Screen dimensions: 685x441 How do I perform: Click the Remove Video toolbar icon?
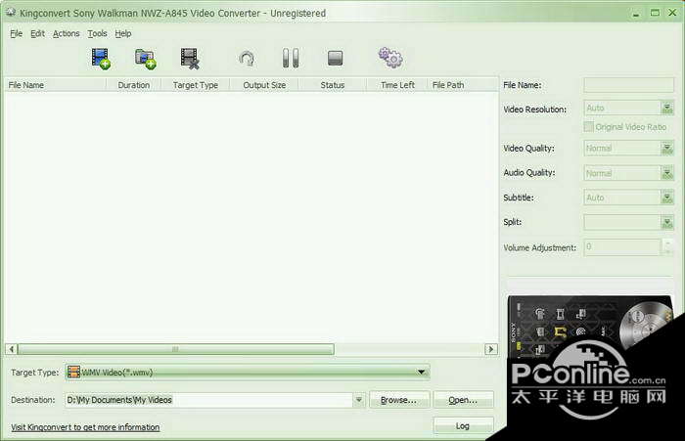[x=190, y=59]
